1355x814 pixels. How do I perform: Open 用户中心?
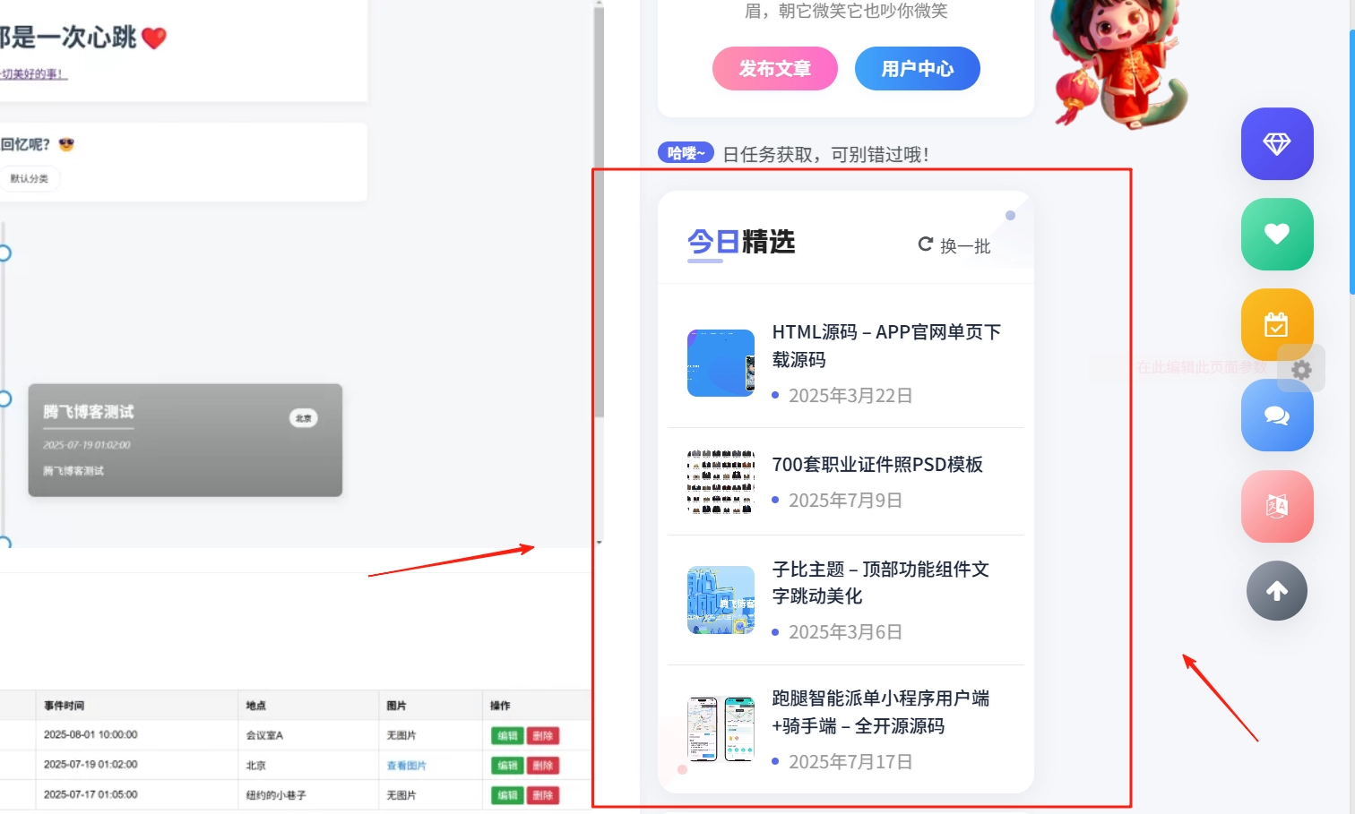tap(917, 68)
